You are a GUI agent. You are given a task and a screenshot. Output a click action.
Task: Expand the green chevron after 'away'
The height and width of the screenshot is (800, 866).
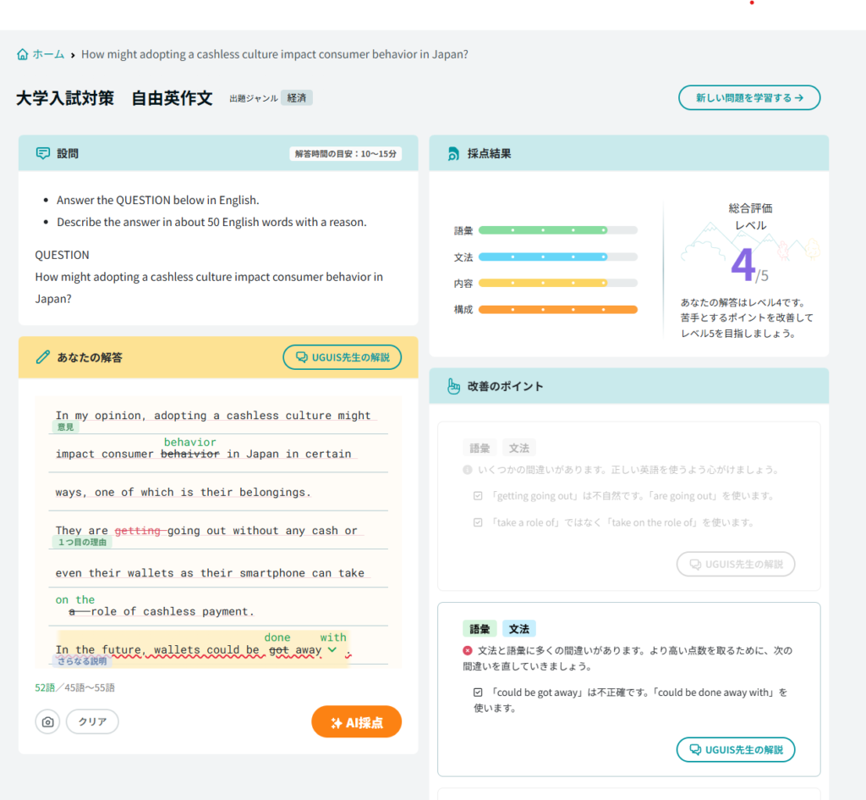[x=332, y=650]
